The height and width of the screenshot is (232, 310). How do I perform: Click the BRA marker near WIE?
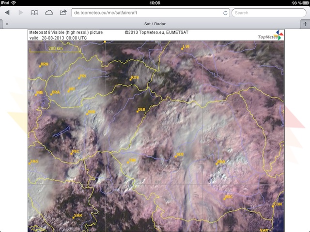click(51, 94)
